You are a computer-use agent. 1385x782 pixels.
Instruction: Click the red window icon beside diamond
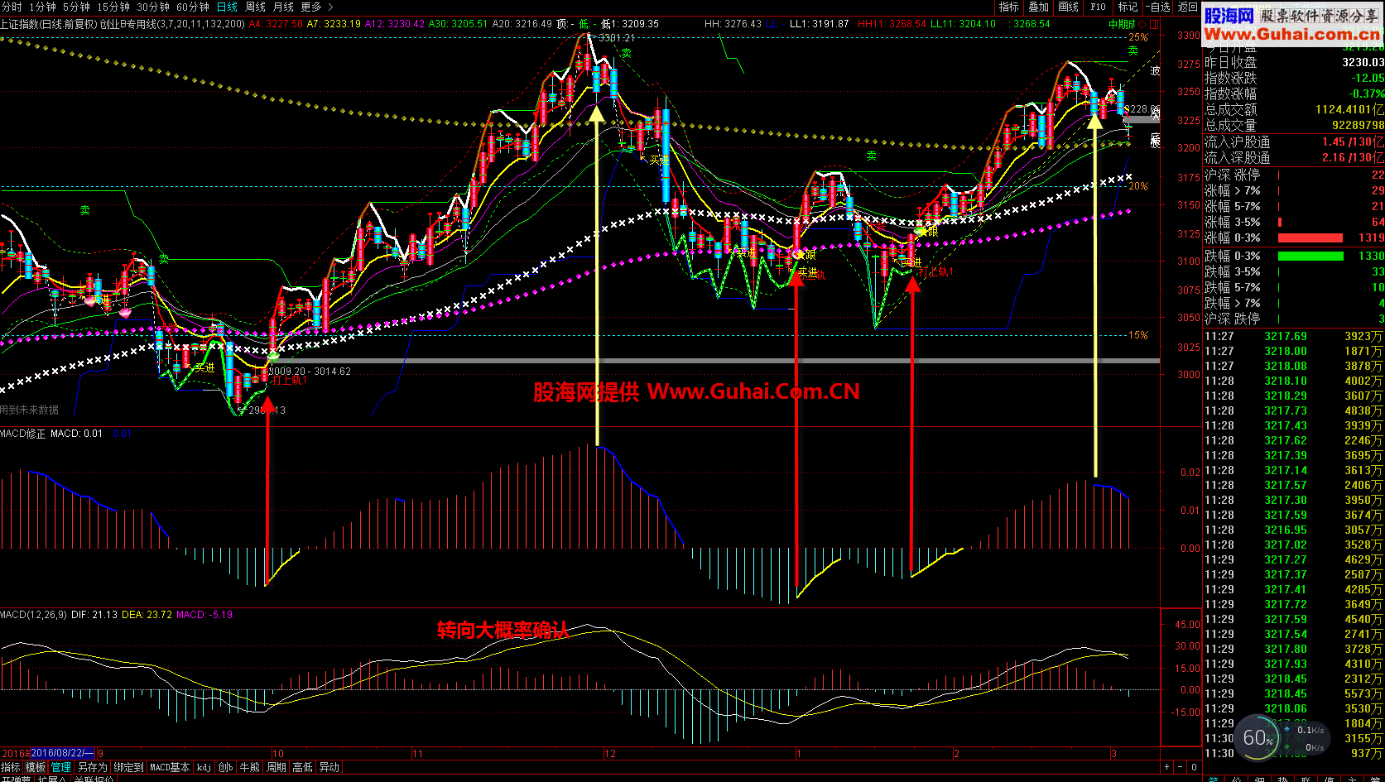(x=1153, y=24)
